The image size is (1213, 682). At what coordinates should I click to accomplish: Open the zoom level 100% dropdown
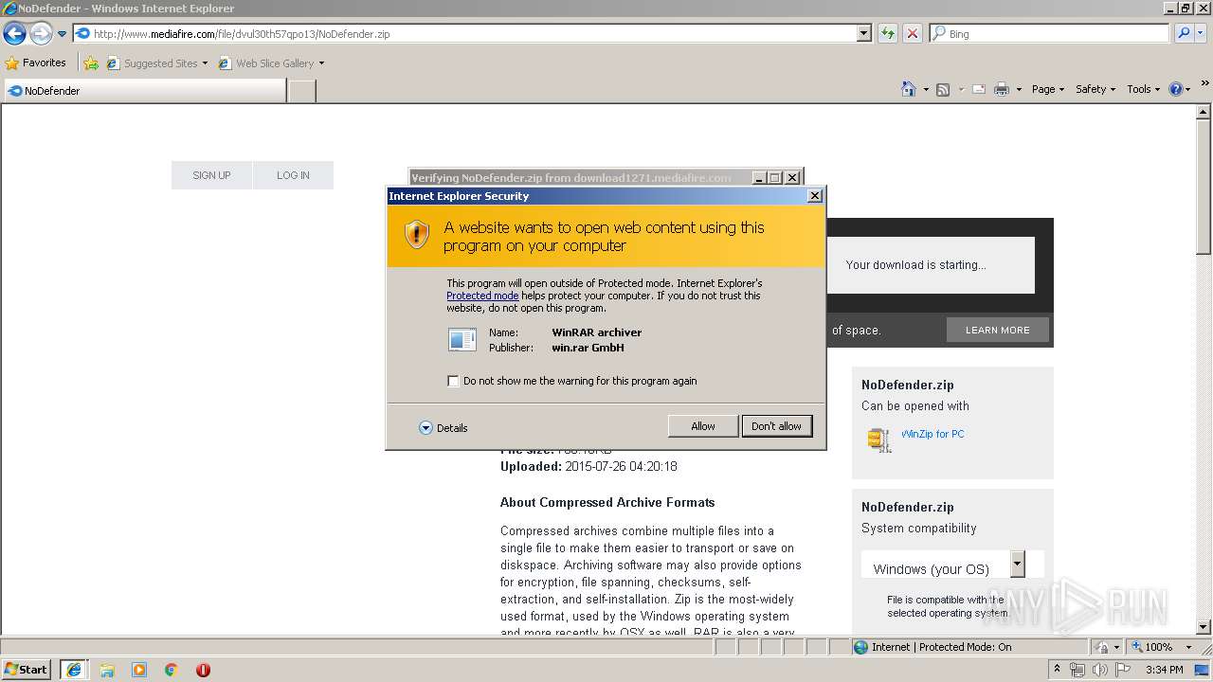[x=1188, y=647]
